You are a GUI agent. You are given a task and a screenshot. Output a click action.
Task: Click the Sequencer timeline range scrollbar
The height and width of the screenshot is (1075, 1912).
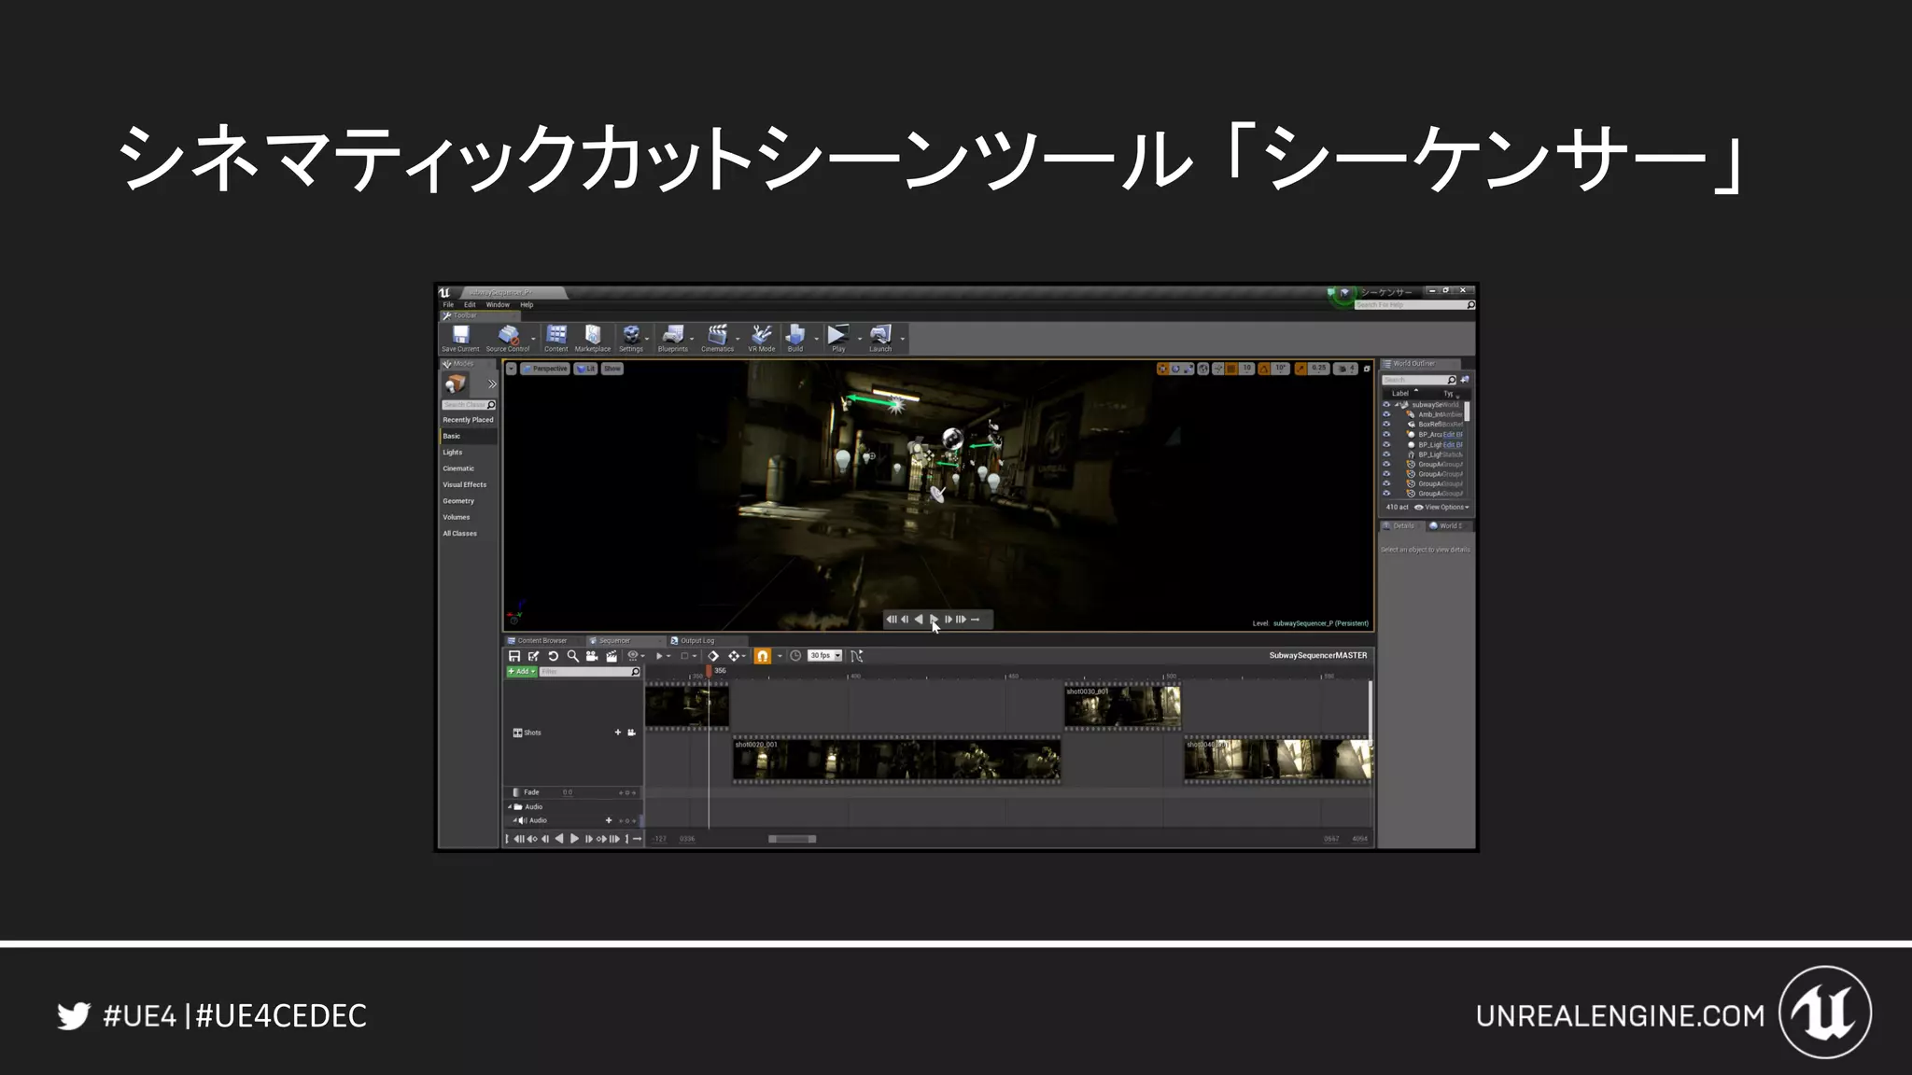(793, 839)
